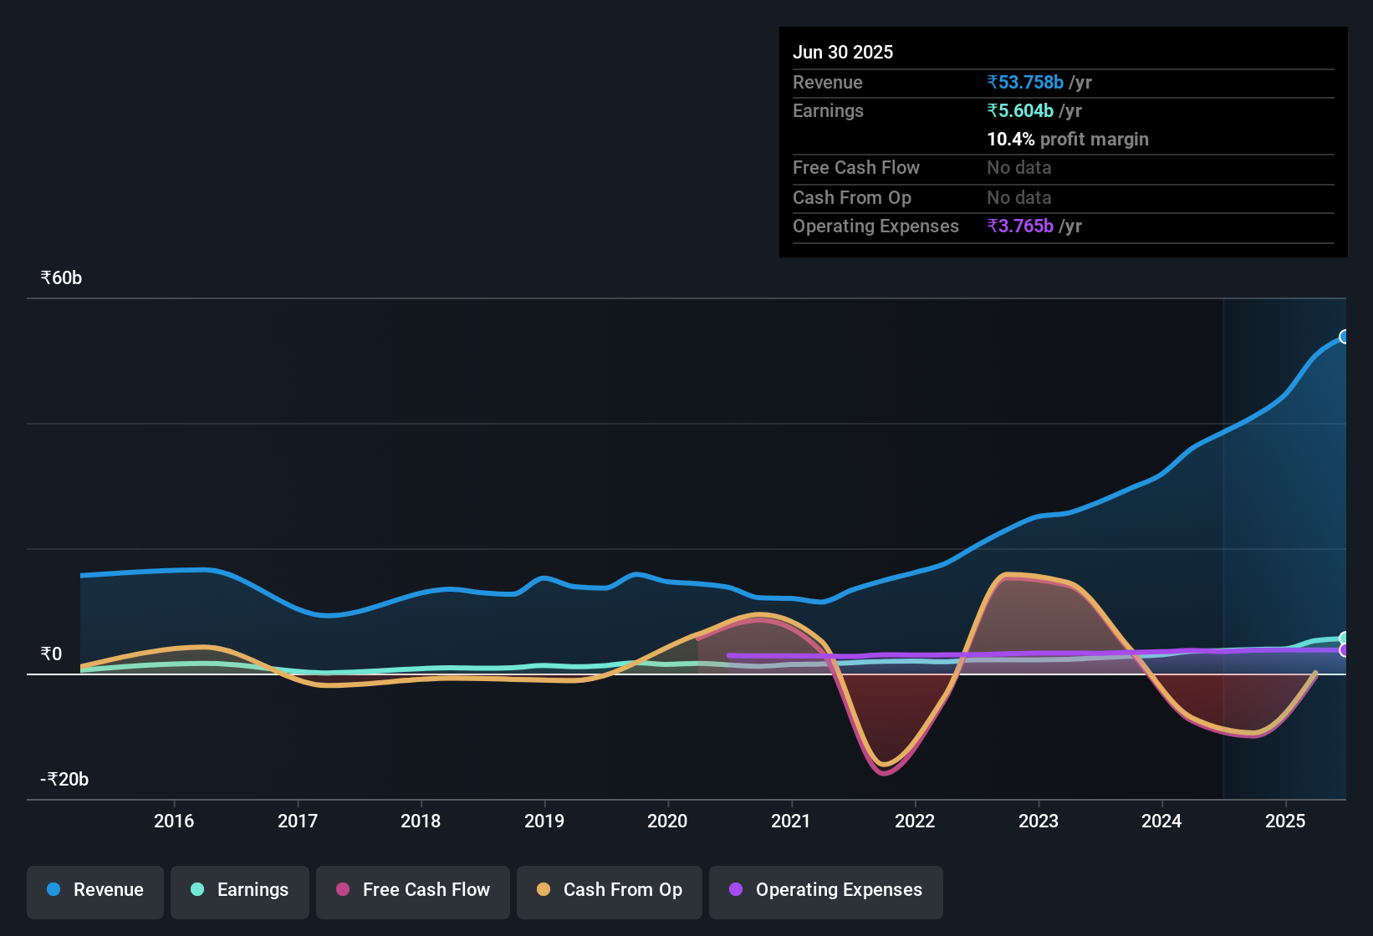1373x936 pixels.
Task: Click the 2025 label on the x-axis
Action: [1285, 821]
